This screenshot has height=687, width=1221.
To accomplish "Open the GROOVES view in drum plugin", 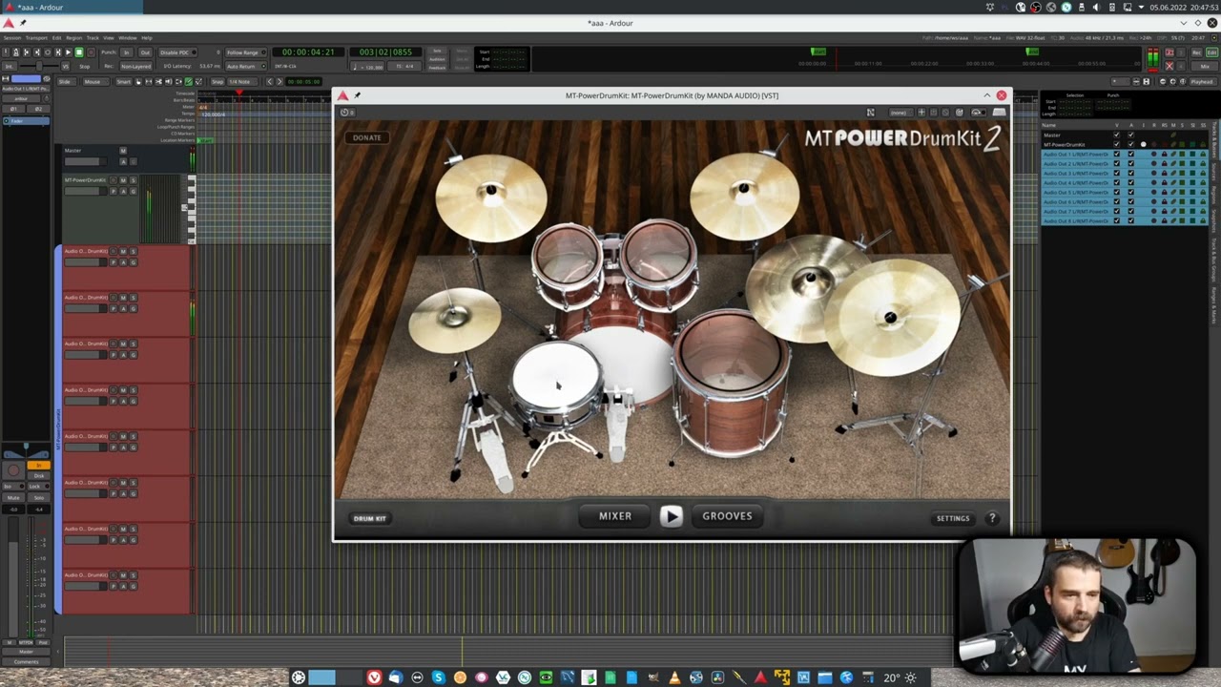I will (x=727, y=516).
